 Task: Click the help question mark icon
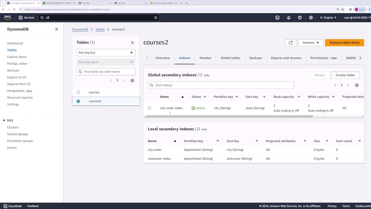(300, 18)
